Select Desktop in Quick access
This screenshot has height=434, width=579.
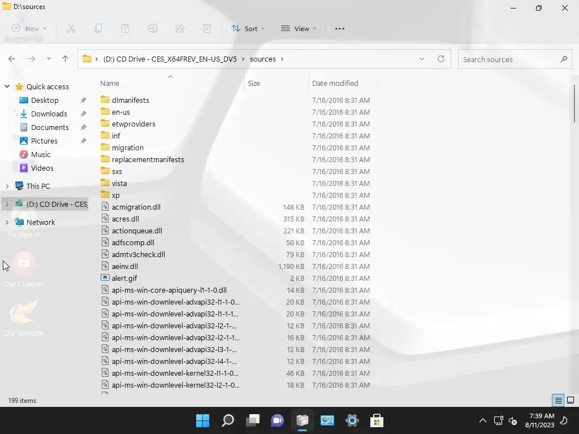coord(45,100)
